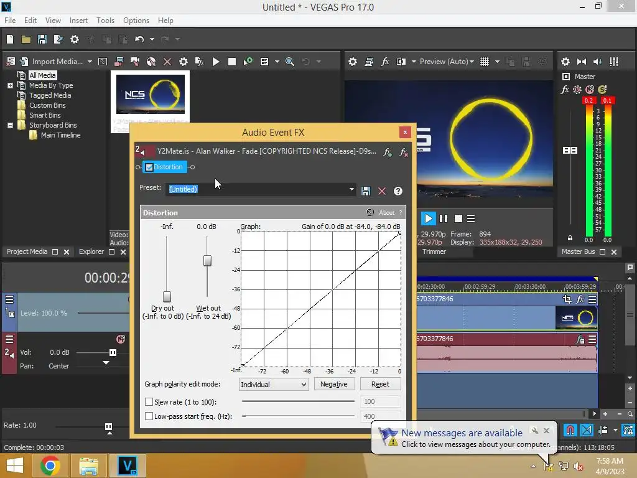This screenshot has width=637, height=478.
Task: Click the Negative button
Action: (x=333, y=384)
